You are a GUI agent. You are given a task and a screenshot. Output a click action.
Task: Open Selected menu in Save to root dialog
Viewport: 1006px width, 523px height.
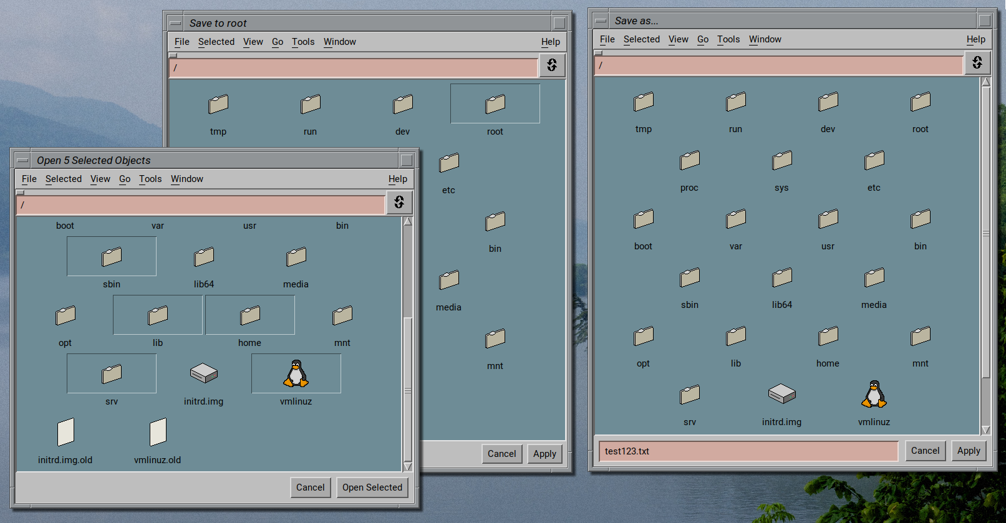click(x=216, y=42)
